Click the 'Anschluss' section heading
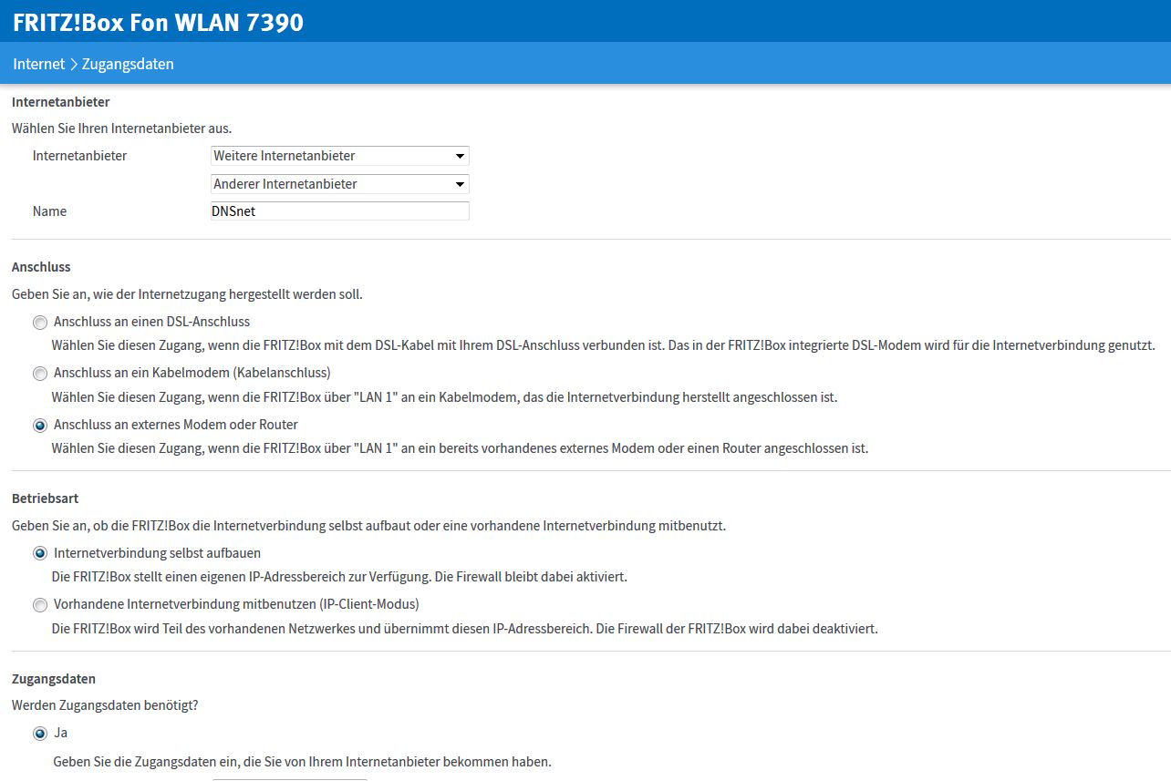The width and height of the screenshot is (1171, 781). [41, 267]
